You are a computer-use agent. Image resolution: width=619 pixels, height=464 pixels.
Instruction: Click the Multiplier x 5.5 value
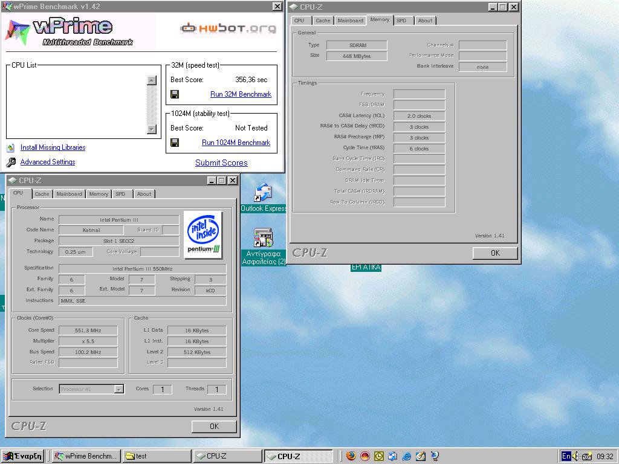88,341
